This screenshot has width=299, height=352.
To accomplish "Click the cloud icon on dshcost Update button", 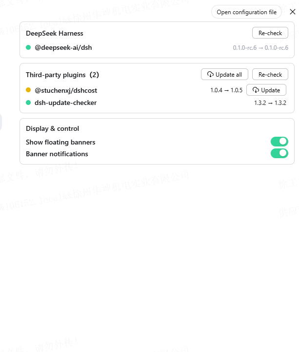I will [x=256, y=90].
